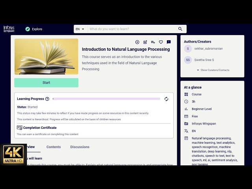Click the '3h' duration text
This screenshot has width=252, height=189.
(193, 102)
